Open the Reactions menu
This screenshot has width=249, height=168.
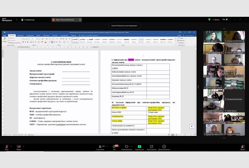pos(127,146)
